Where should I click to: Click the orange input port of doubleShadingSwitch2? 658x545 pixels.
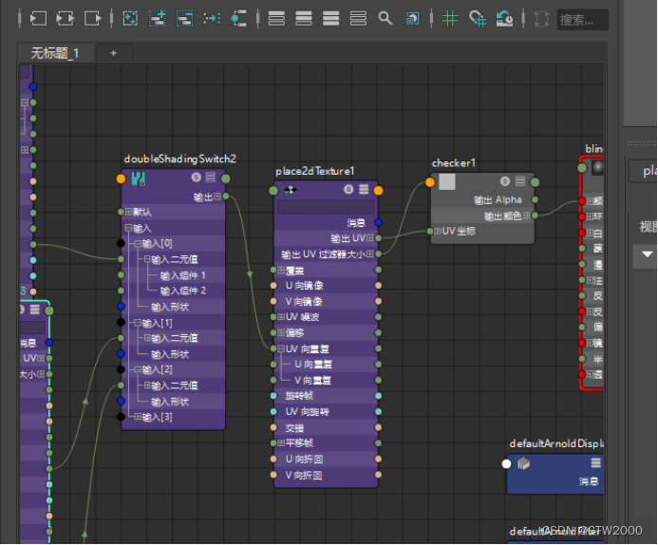(x=121, y=179)
